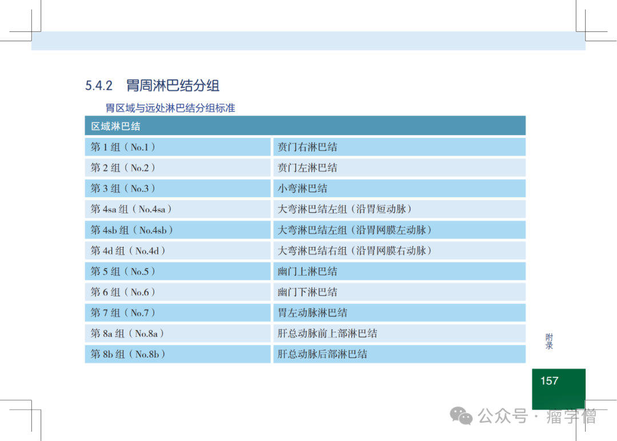617x441 pixels.
Task: Select cell "大弯淋巴结左组（沿胃短动脉）"
Action: coord(399,209)
